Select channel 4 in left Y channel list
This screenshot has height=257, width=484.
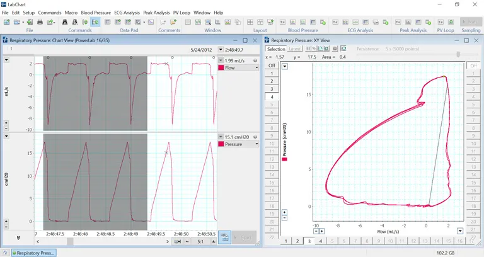pyautogui.click(x=272, y=97)
